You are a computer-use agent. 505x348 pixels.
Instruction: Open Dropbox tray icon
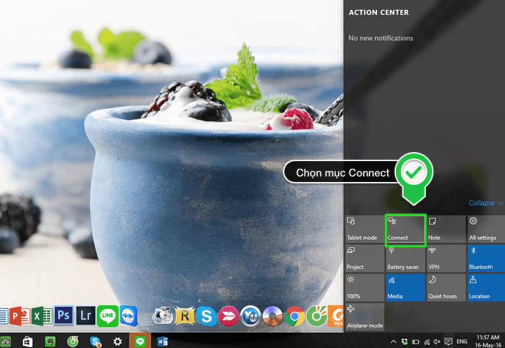tap(404, 342)
